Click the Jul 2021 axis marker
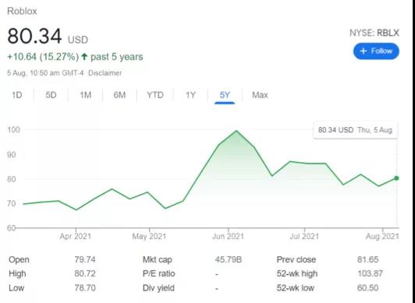 pyautogui.click(x=304, y=236)
